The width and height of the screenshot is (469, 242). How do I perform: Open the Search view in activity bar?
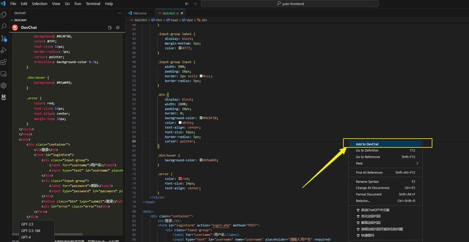[4, 26]
